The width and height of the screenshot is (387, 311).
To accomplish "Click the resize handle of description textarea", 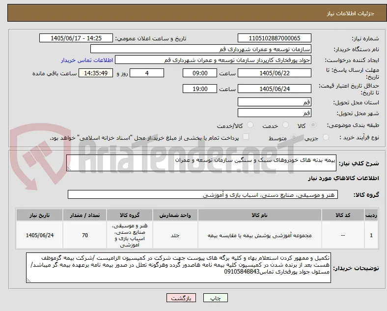I will pyautogui.click(x=69, y=169).
